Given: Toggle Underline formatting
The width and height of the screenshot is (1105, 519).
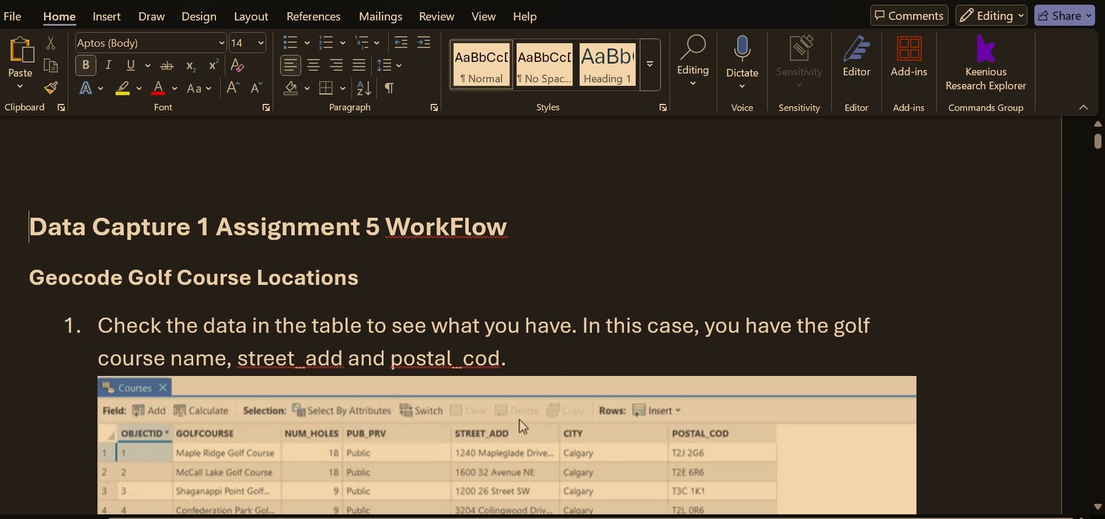Looking at the screenshot, I should click(x=131, y=65).
